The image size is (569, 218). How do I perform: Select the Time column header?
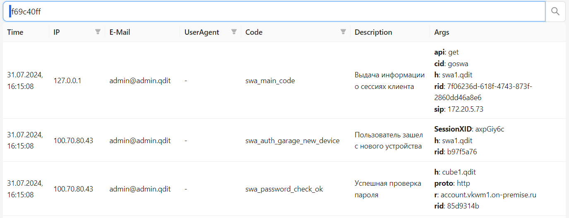click(x=15, y=32)
